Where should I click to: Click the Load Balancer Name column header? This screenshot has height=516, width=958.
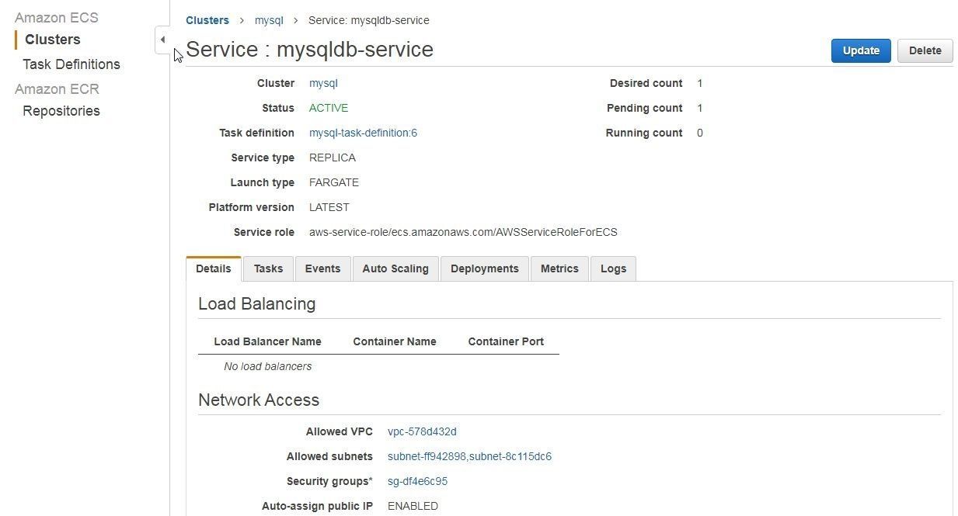[x=267, y=341]
